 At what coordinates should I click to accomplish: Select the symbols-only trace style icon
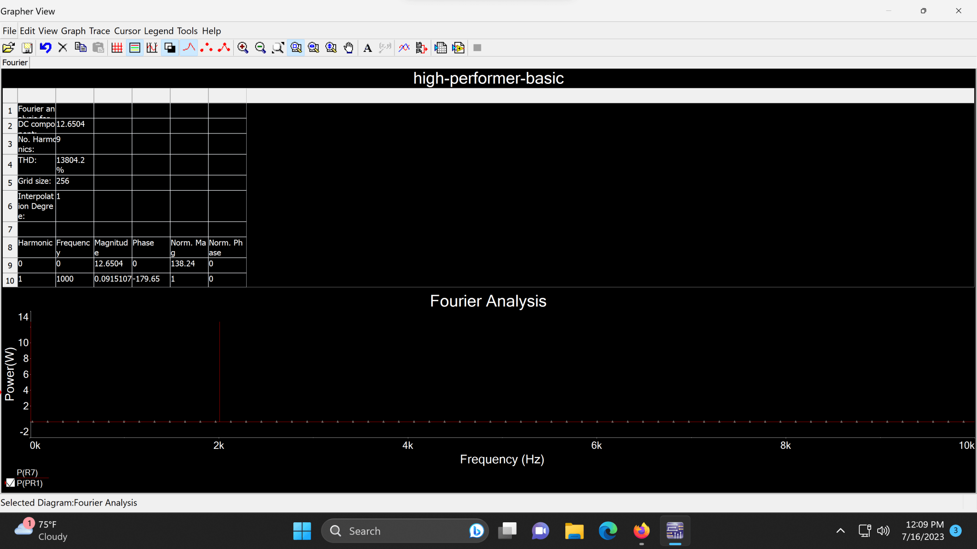click(x=207, y=48)
